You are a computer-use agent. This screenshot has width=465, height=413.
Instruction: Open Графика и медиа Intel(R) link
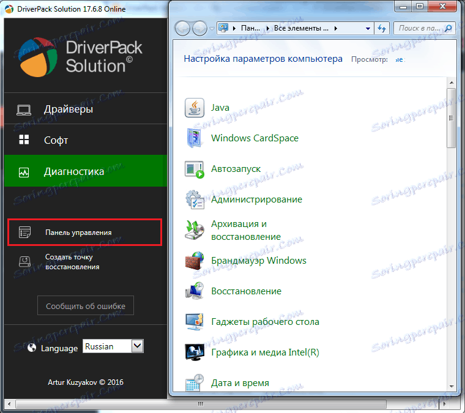click(265, 352)
